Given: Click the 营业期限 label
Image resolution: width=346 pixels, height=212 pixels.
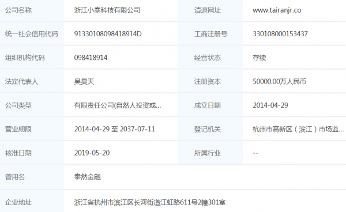Looking at the screenshot, I should (18, 129).
